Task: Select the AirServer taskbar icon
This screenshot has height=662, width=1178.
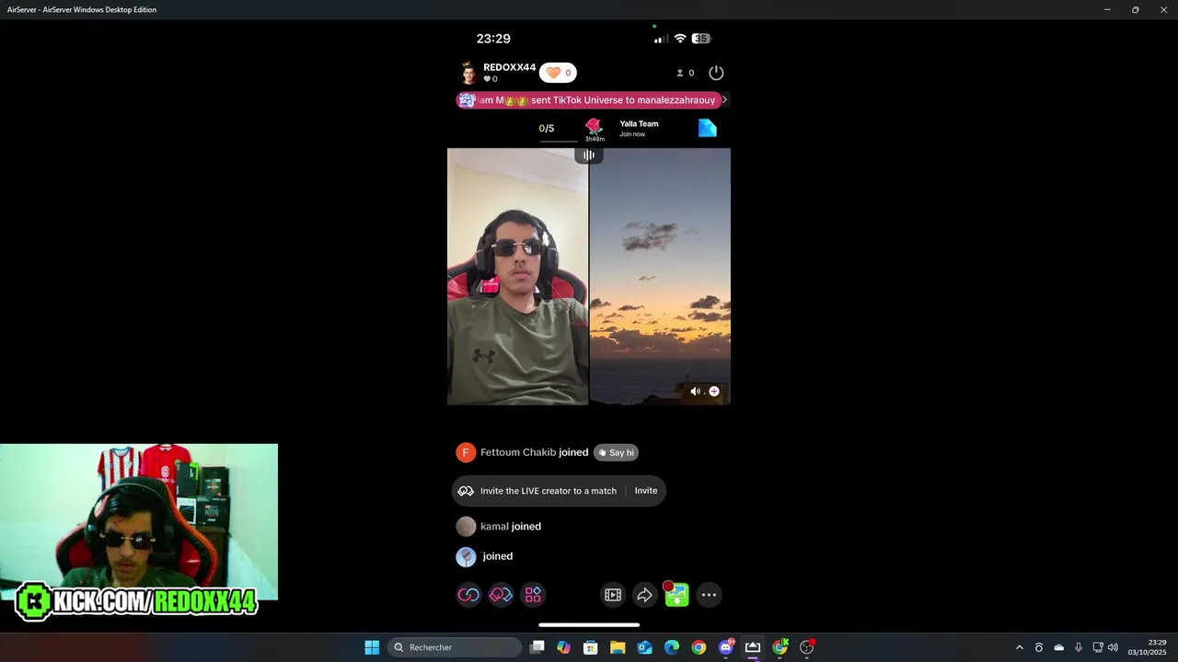Action: [753, 647]
